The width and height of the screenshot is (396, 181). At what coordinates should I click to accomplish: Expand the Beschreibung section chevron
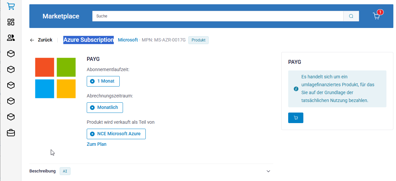(x=268, y=171)
